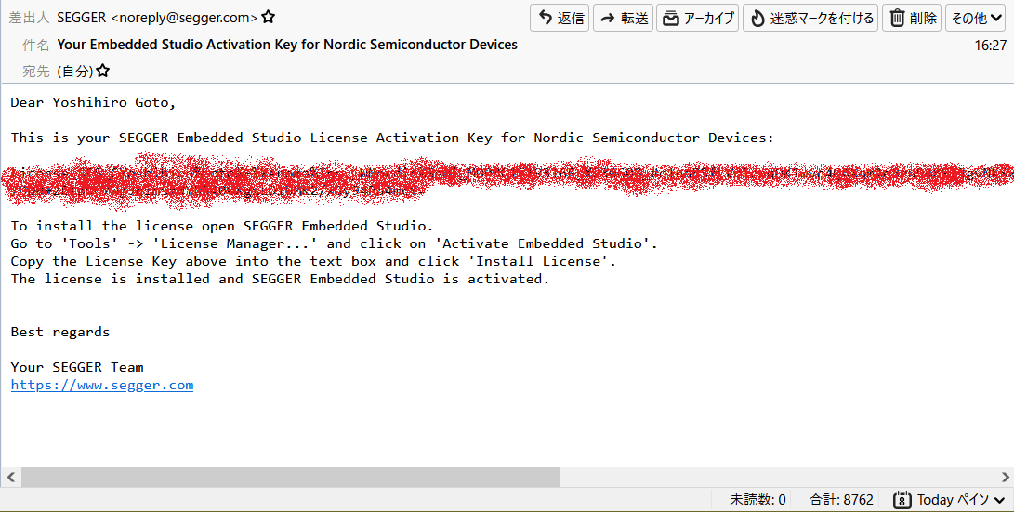1014x512 pixels.
Task: Click the calendar icon in status bar
Action: coord(902,500)
